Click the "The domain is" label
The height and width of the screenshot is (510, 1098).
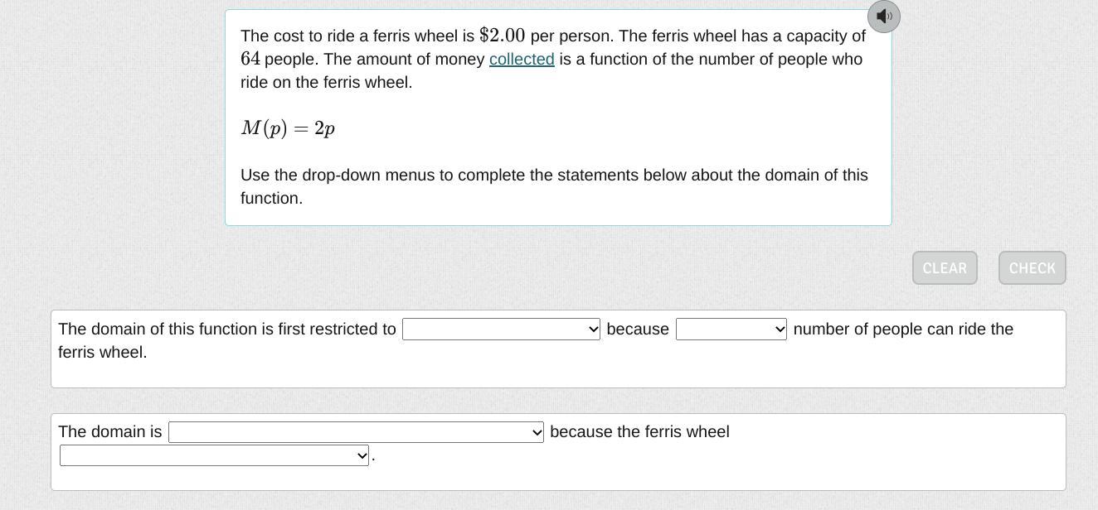click(110, 432)
